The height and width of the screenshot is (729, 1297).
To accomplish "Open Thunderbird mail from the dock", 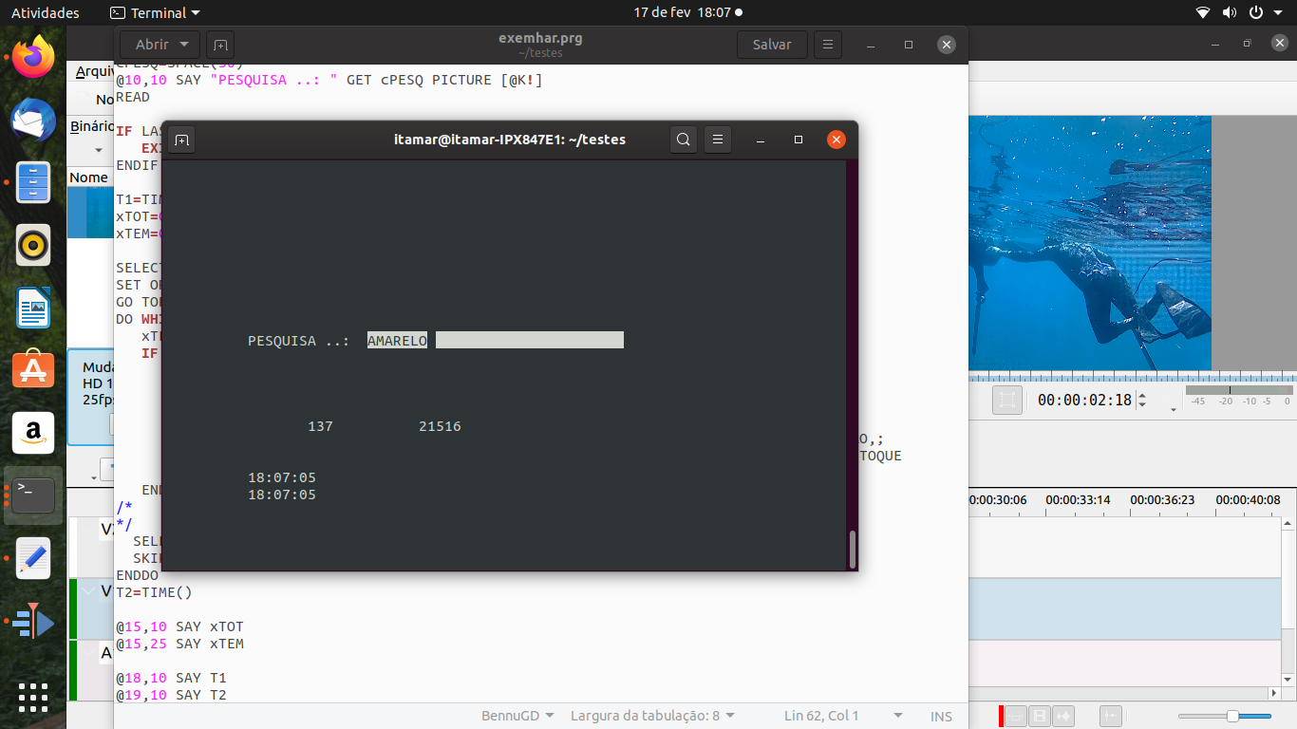I will point(33,119).
